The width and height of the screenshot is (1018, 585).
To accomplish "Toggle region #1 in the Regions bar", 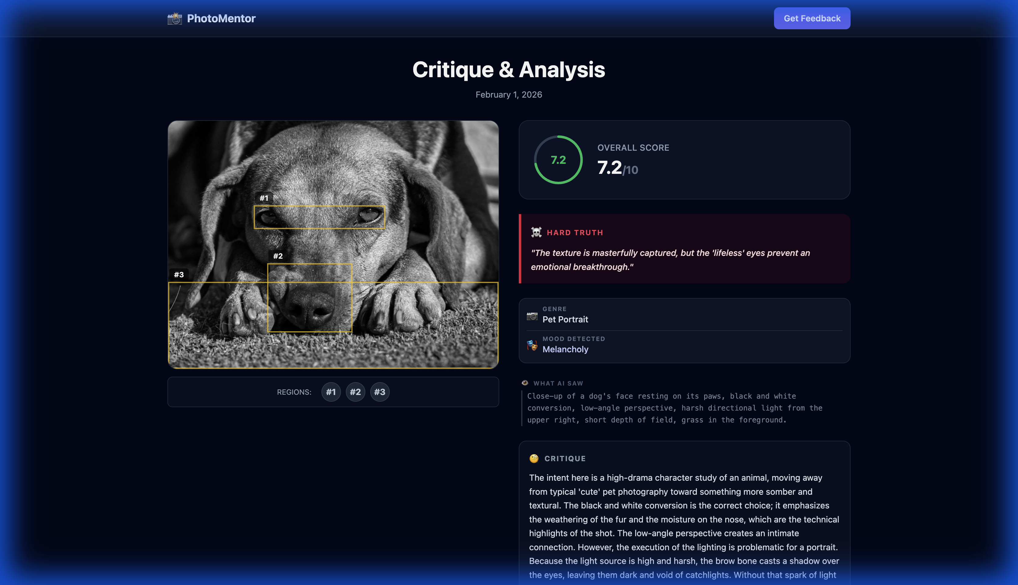I will 331,392.
